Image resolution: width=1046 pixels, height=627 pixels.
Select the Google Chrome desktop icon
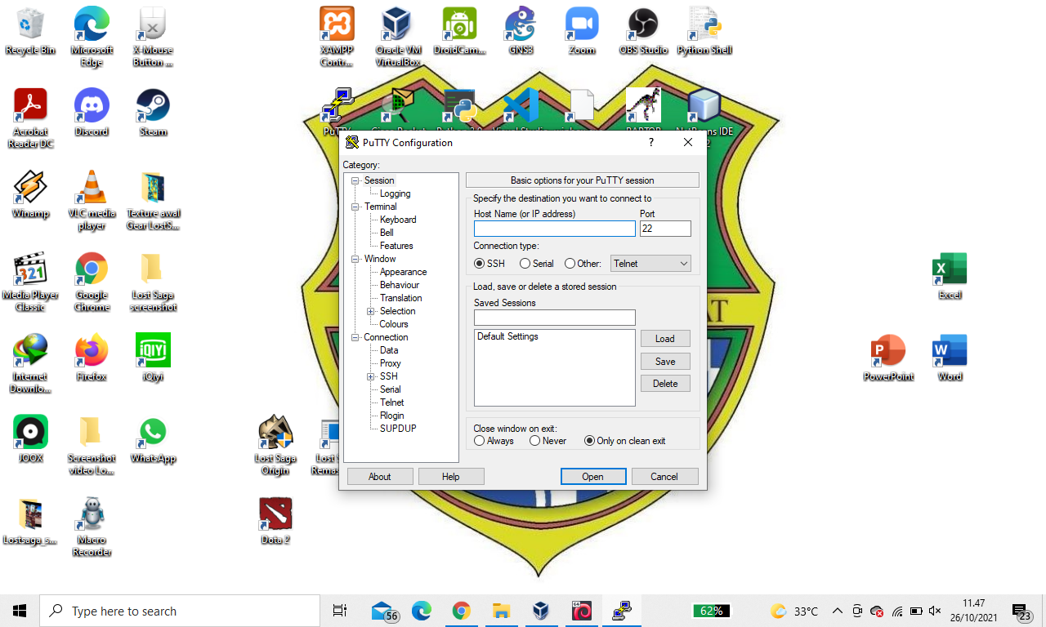(x=92, y=282)
